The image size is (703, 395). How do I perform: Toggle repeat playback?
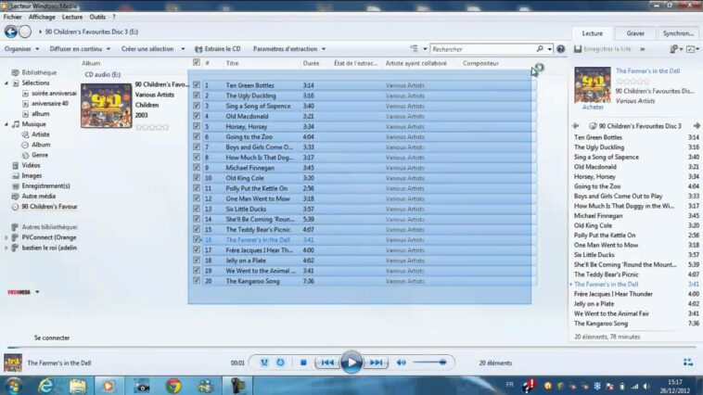click(280, 363)
